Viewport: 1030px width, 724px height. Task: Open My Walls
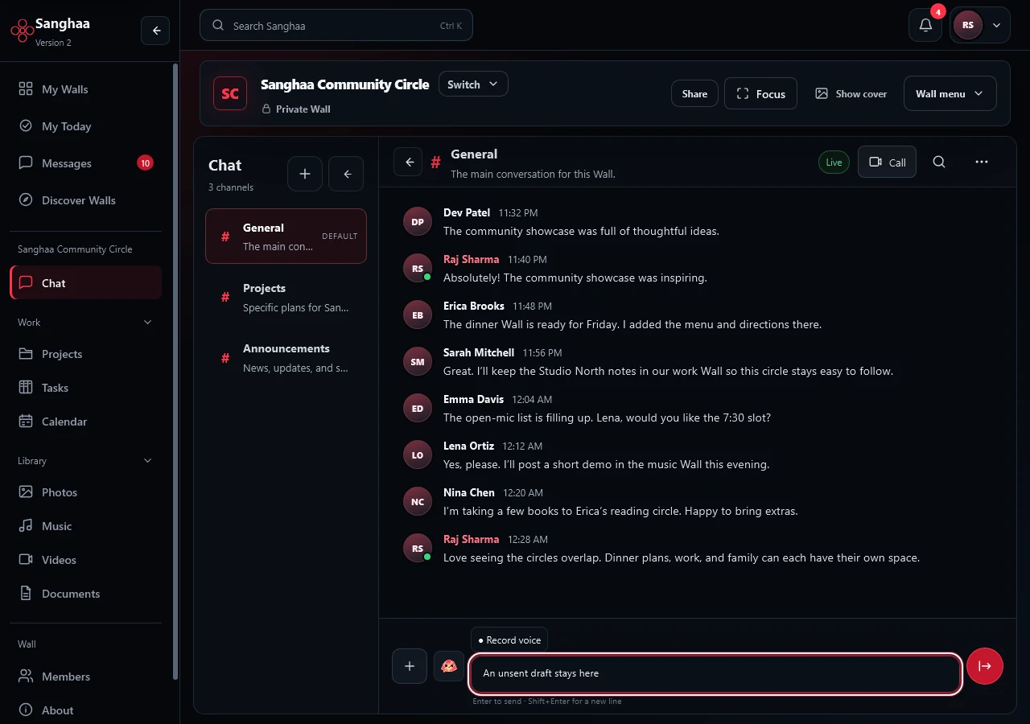85,89
